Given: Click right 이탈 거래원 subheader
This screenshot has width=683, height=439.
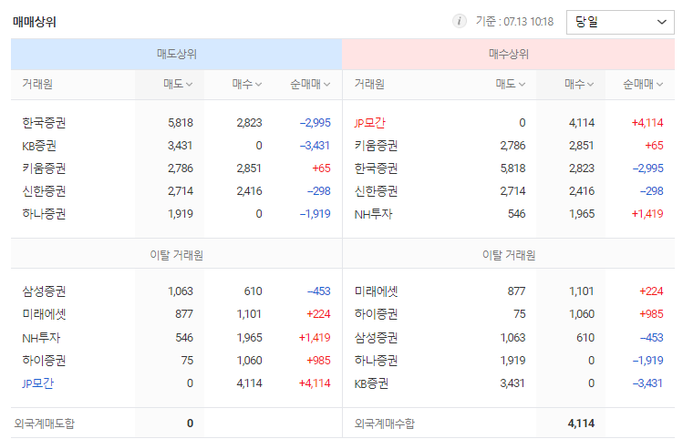Looking at the screenshot, I should 509,255.
